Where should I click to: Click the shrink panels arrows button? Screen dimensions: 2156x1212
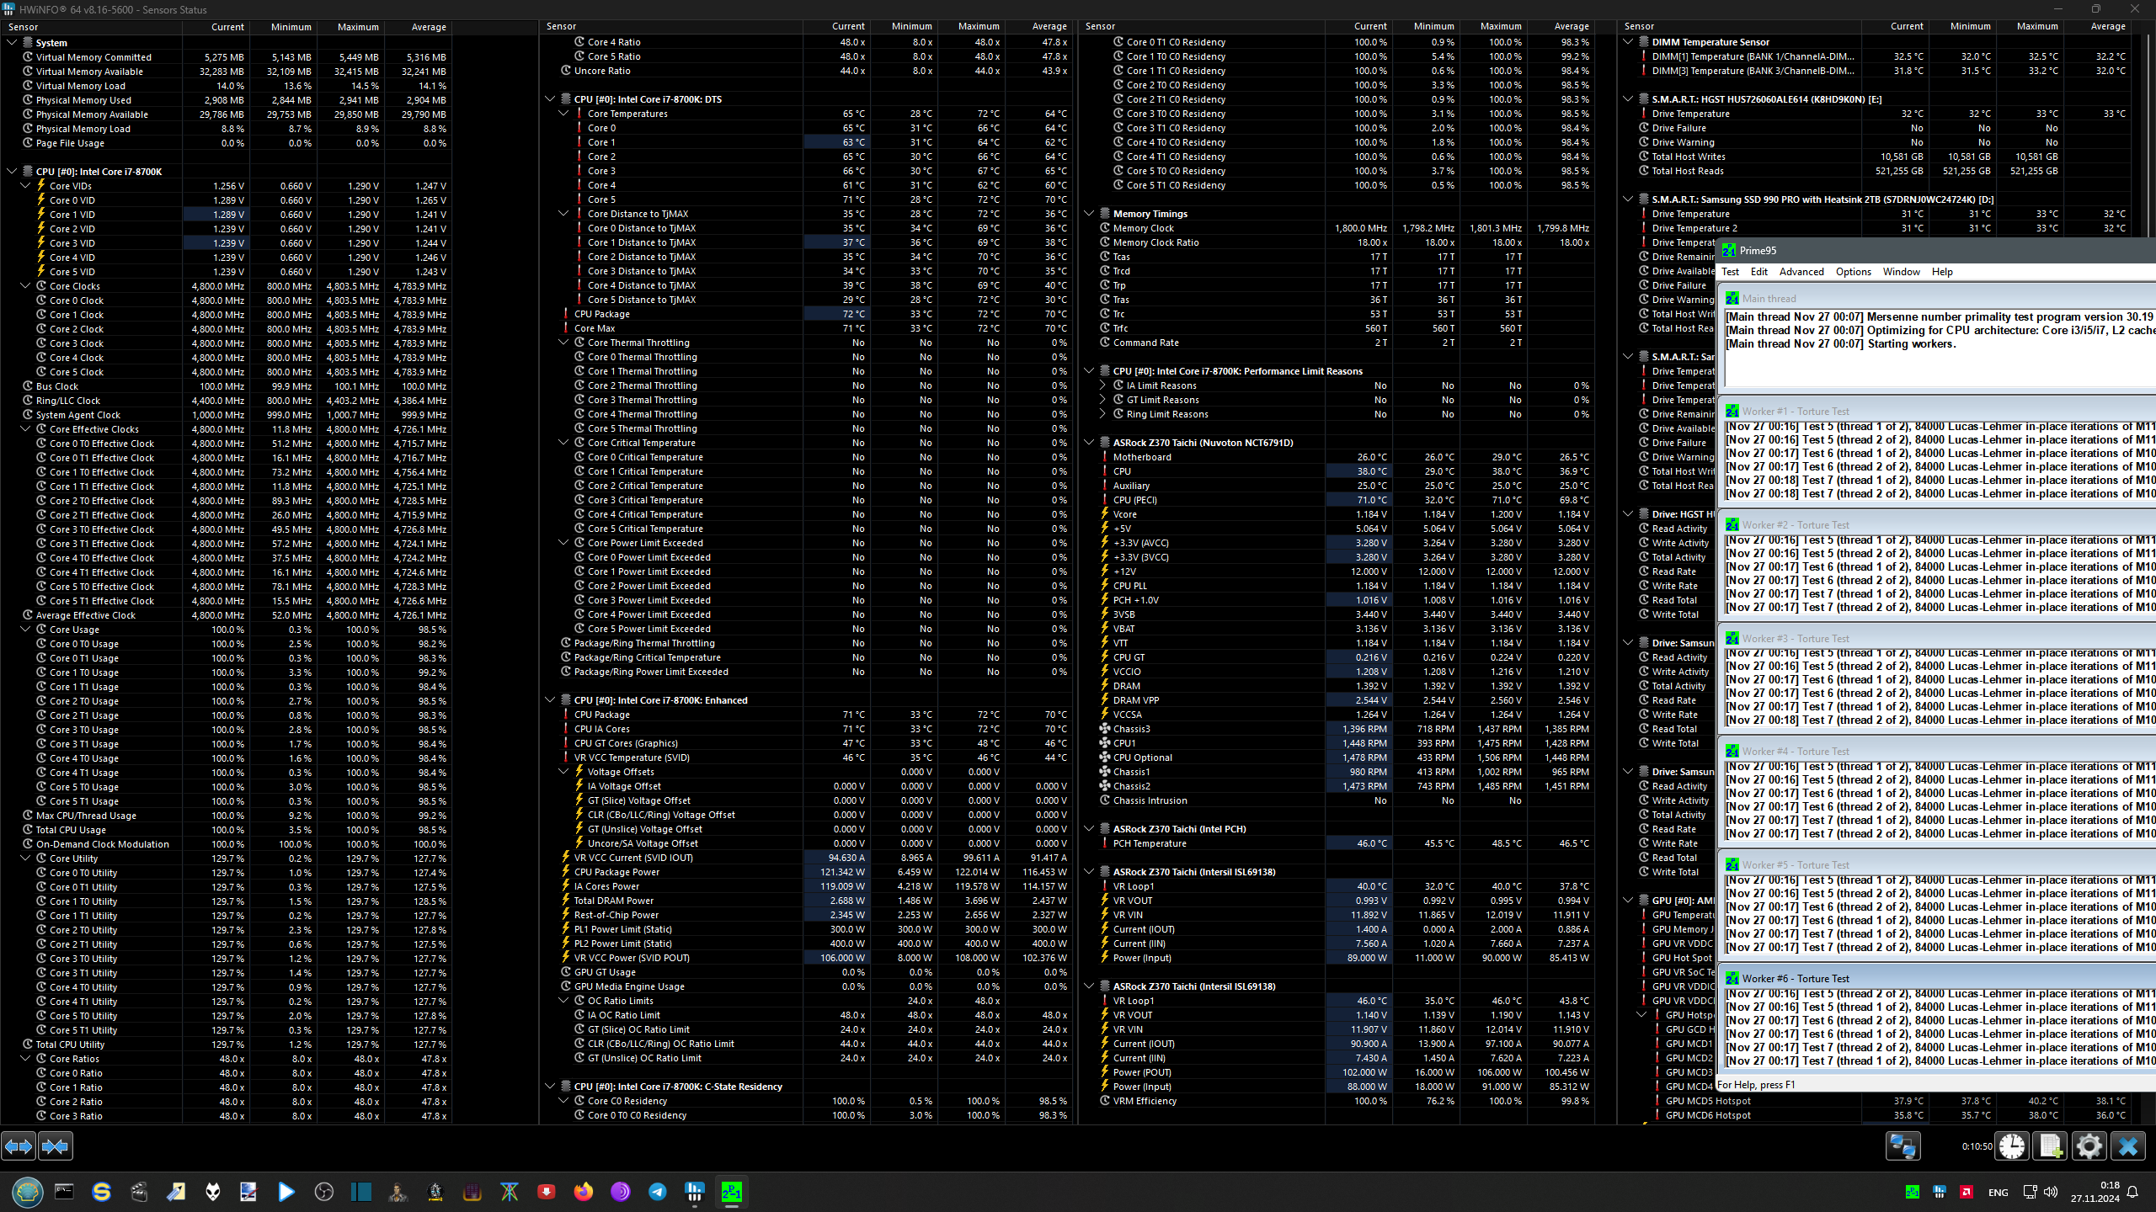tap(56, 1146)
